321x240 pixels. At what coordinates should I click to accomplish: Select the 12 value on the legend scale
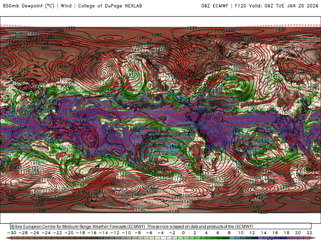point(252,233)
